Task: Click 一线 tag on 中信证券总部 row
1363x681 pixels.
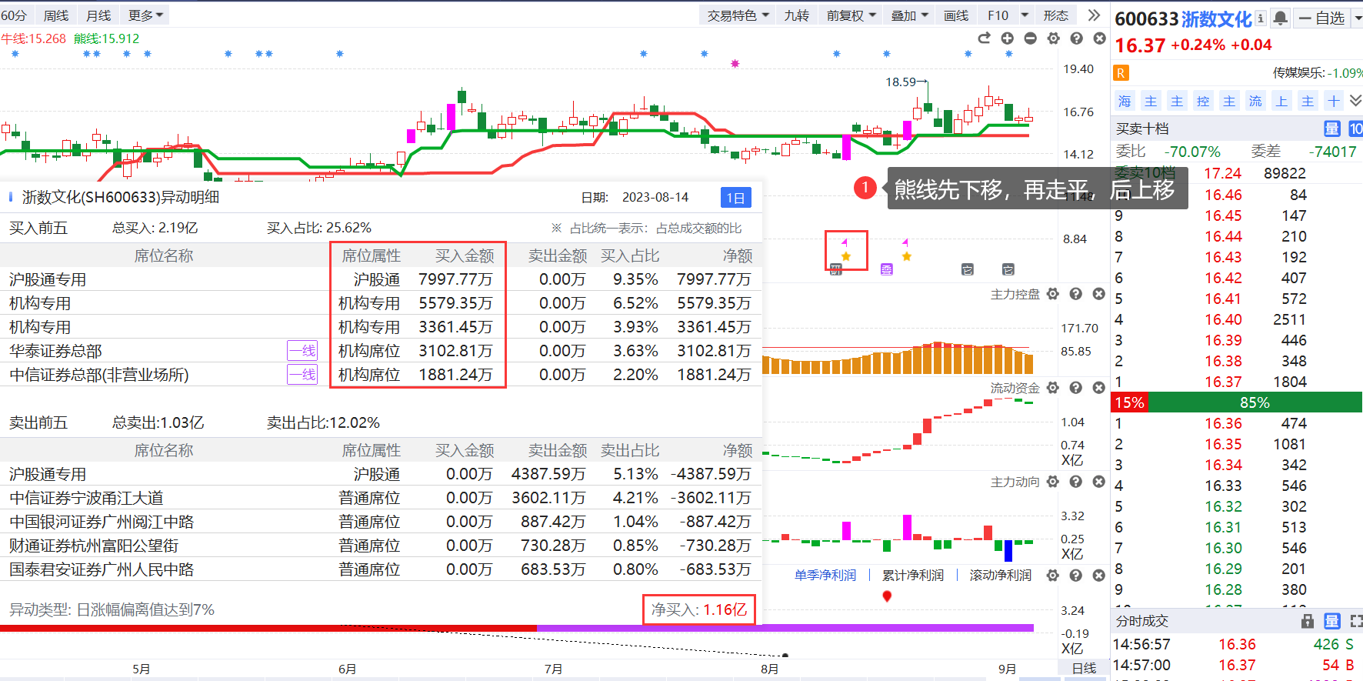Action: (302, 375)
